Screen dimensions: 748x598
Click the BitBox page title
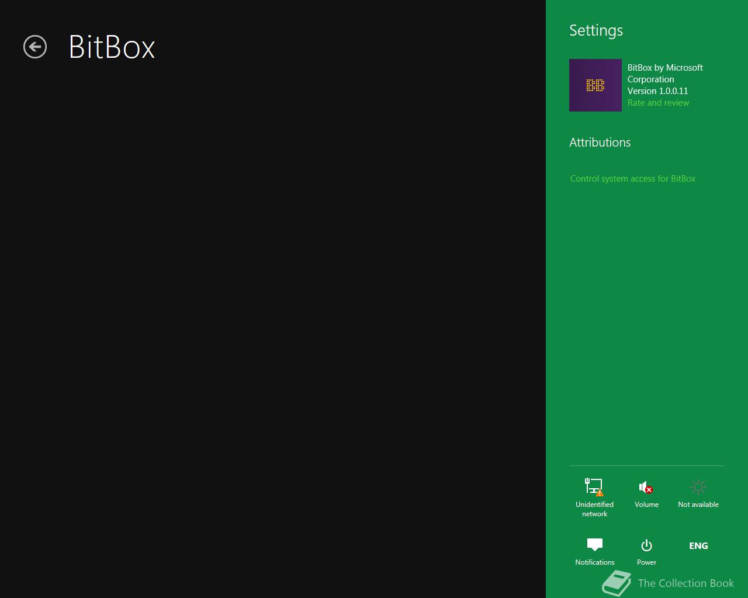pos(112,47)
